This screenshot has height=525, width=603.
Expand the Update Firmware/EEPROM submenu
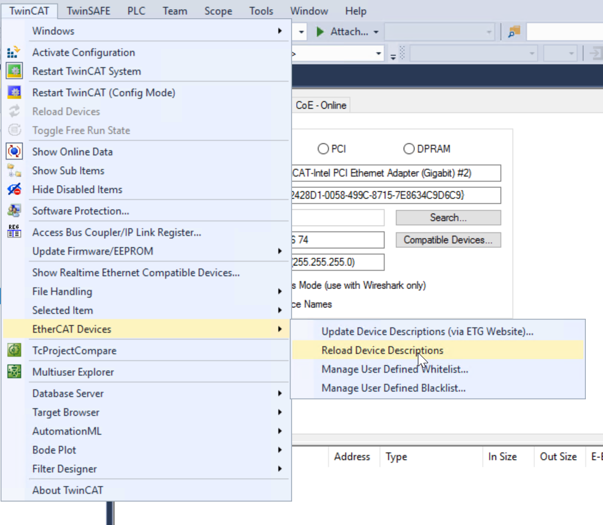pyautogui.click(x=280, y=251)
